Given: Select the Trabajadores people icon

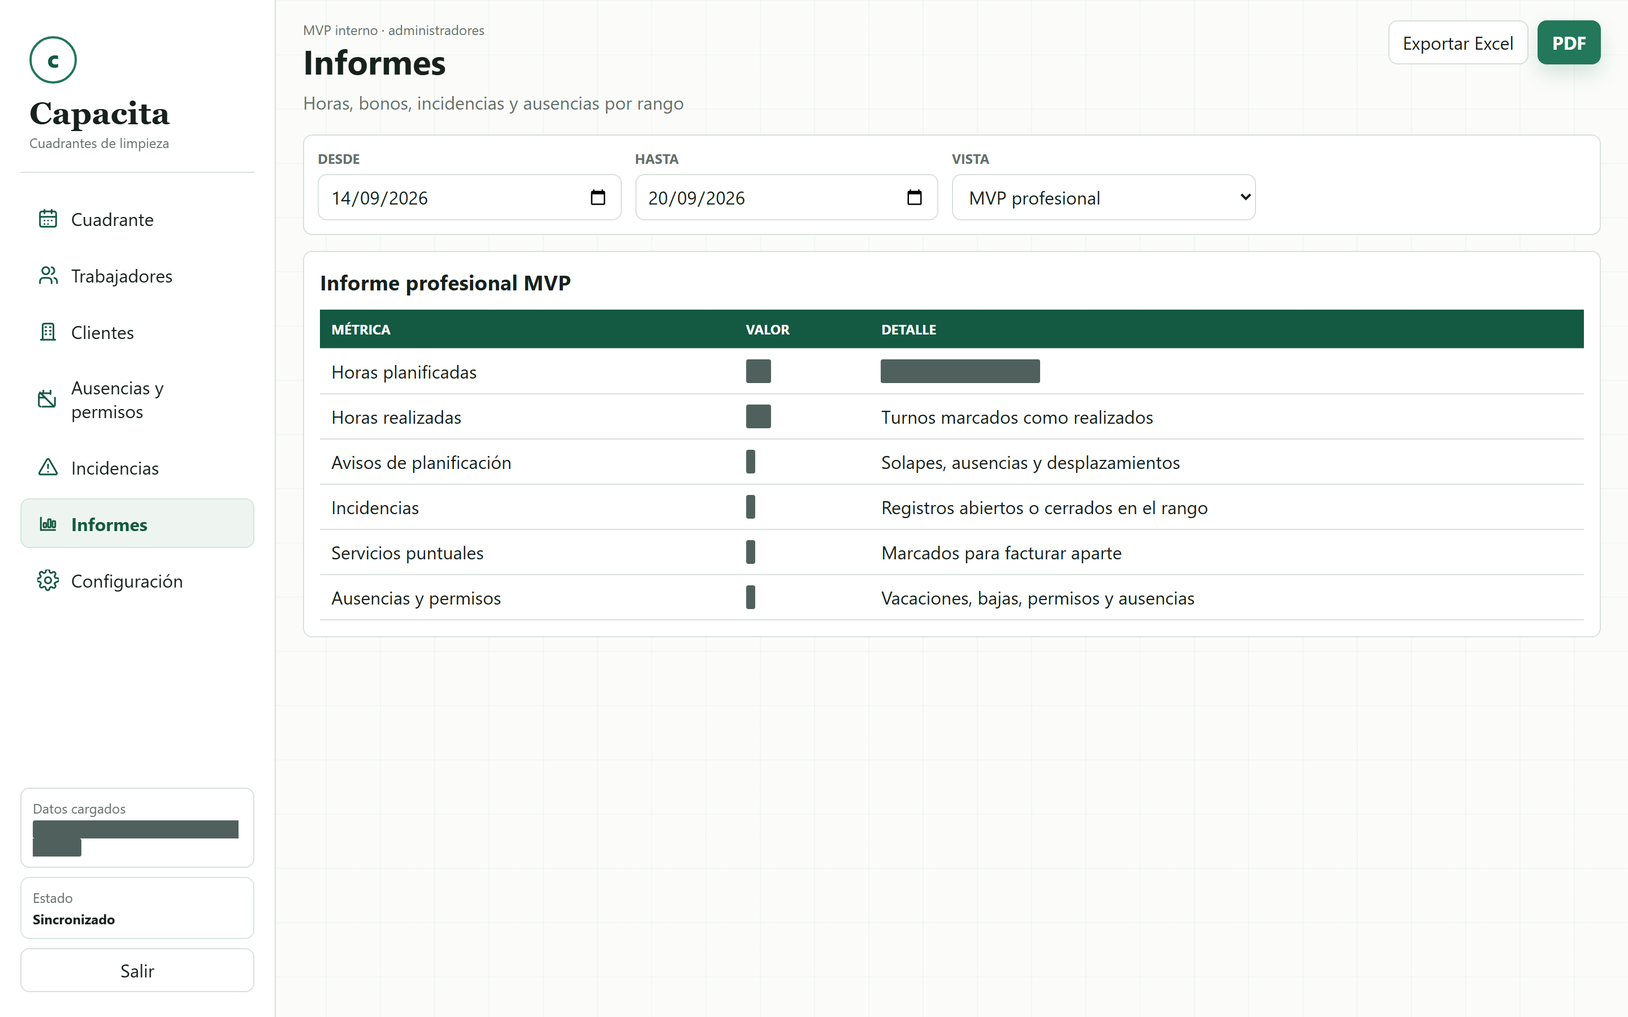Looking at the screenshot, I should pyautogui.click(x=47, y=276).
